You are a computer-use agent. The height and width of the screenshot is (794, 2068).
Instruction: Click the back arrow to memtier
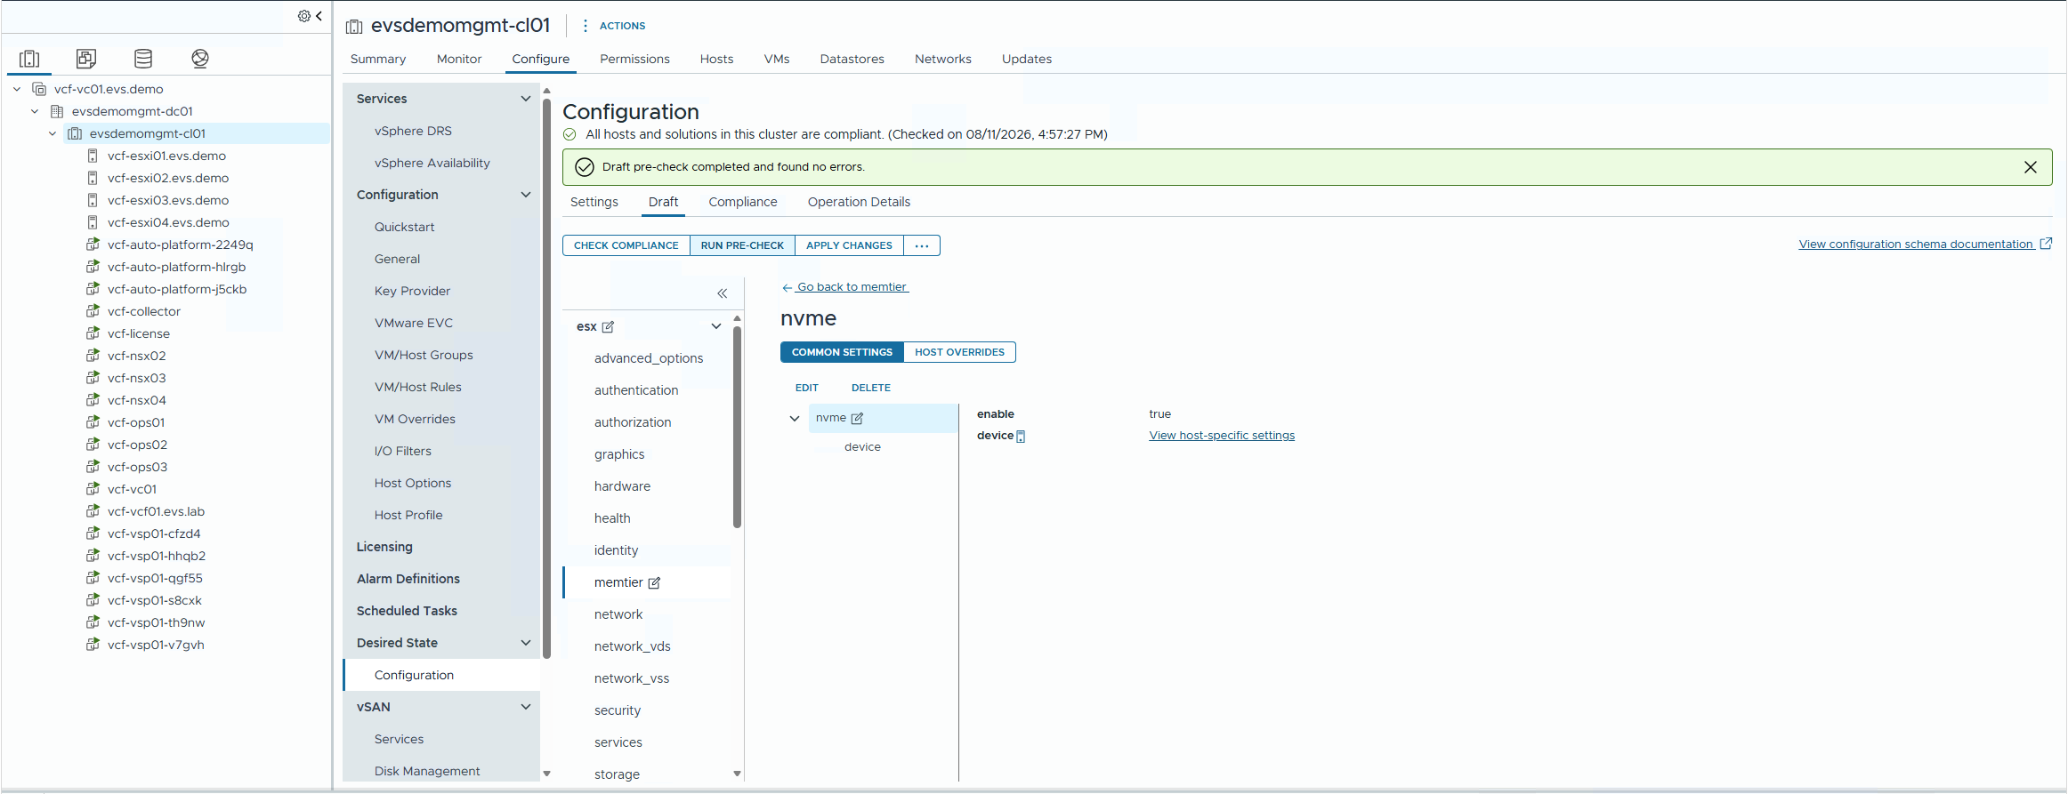point(787,287)
